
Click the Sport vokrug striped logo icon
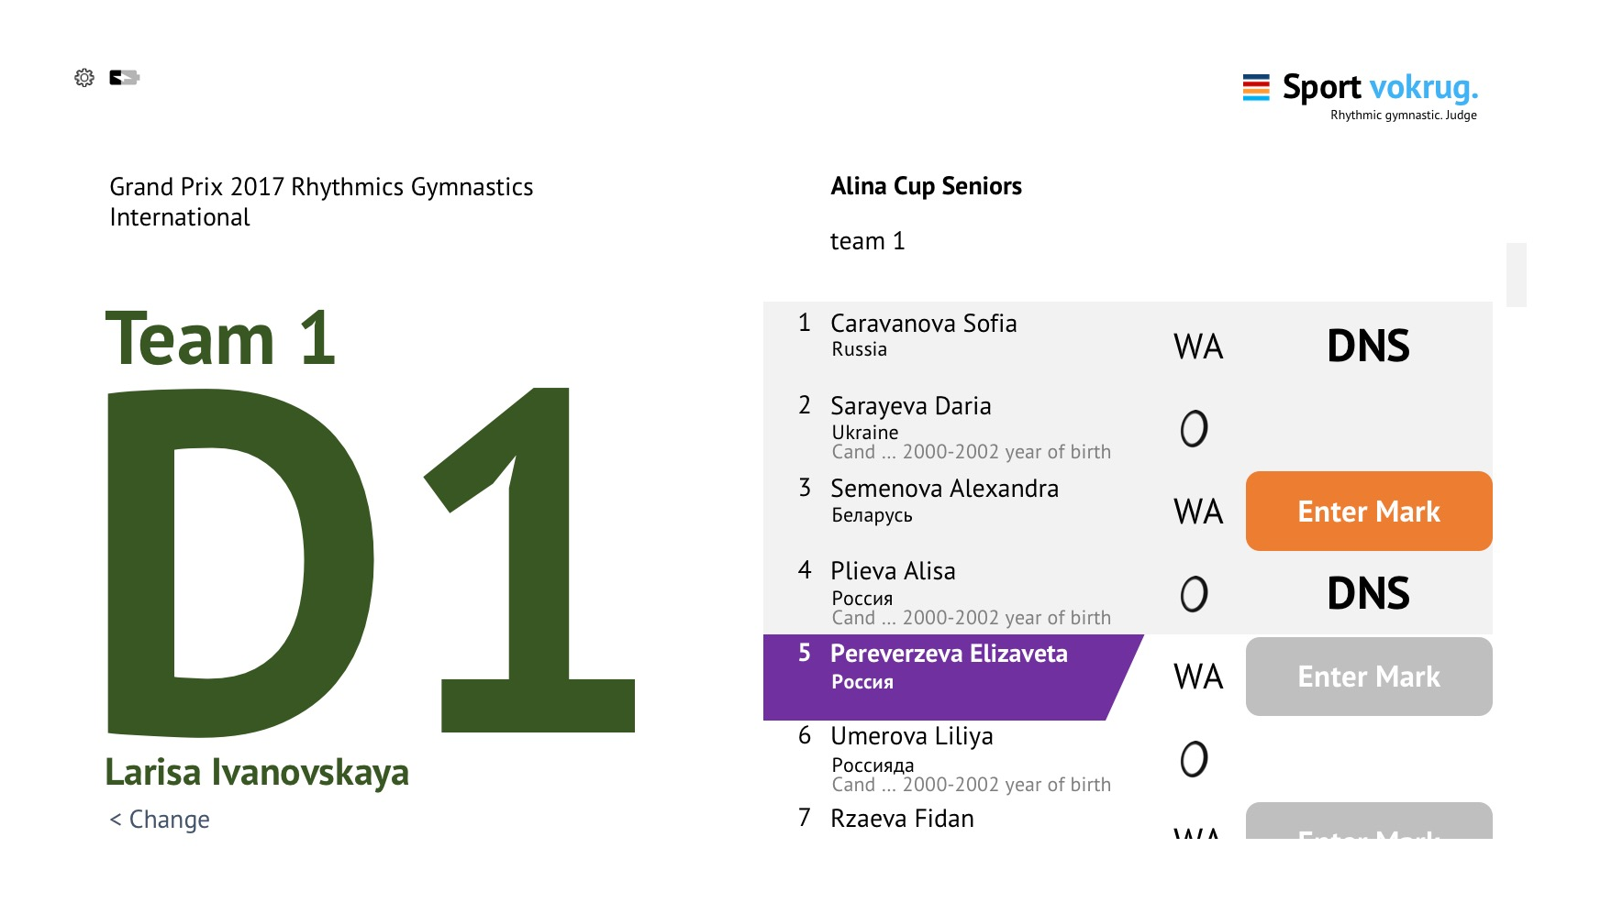(1256, 87)
